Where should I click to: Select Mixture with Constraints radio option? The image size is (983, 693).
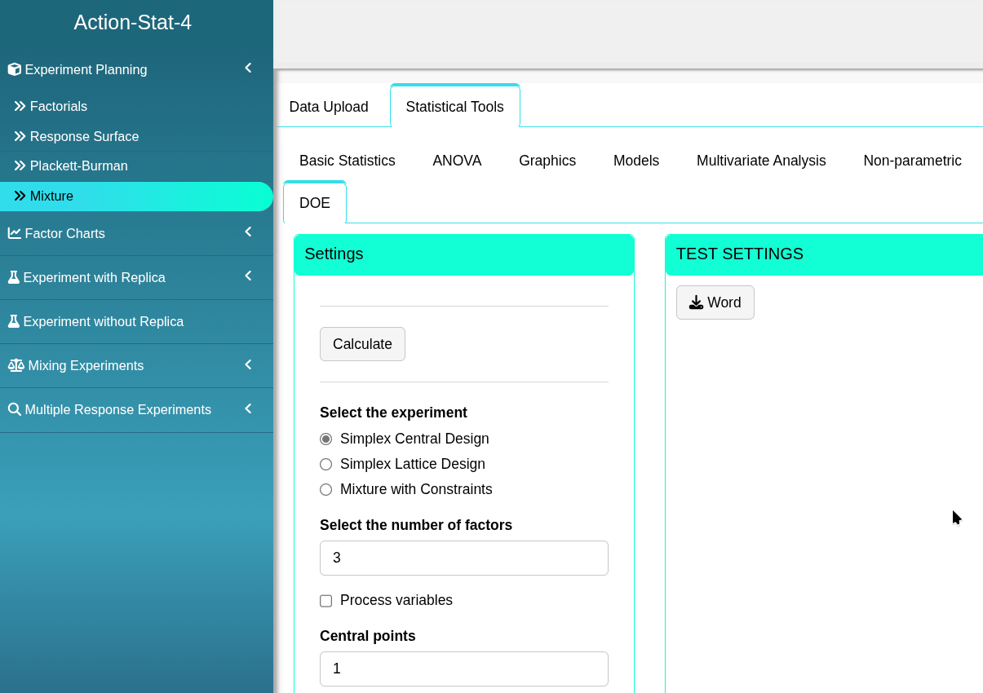[x=326, y=489]
